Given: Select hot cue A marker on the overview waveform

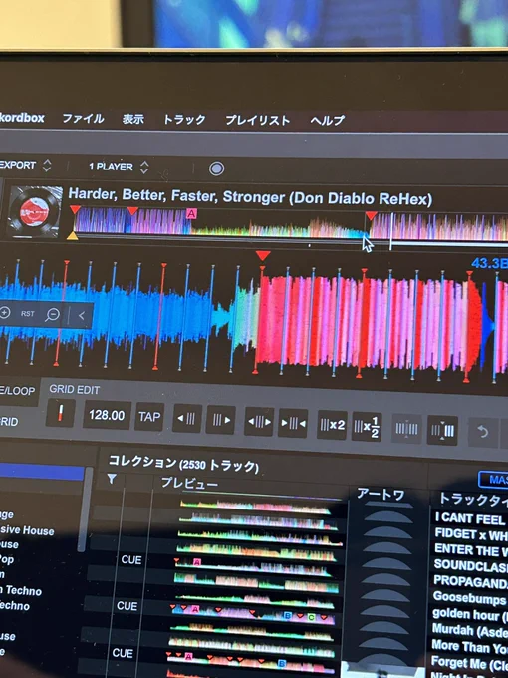Looking at the screenshot, I should (x=191, y=213).
